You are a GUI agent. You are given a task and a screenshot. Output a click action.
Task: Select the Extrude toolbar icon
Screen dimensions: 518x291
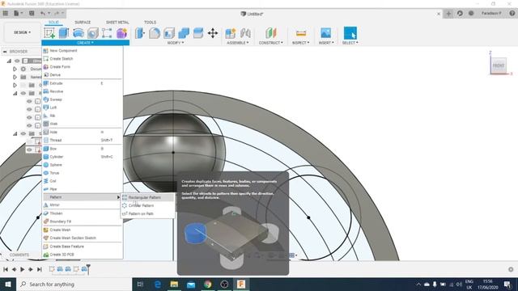tap(63, 33)
